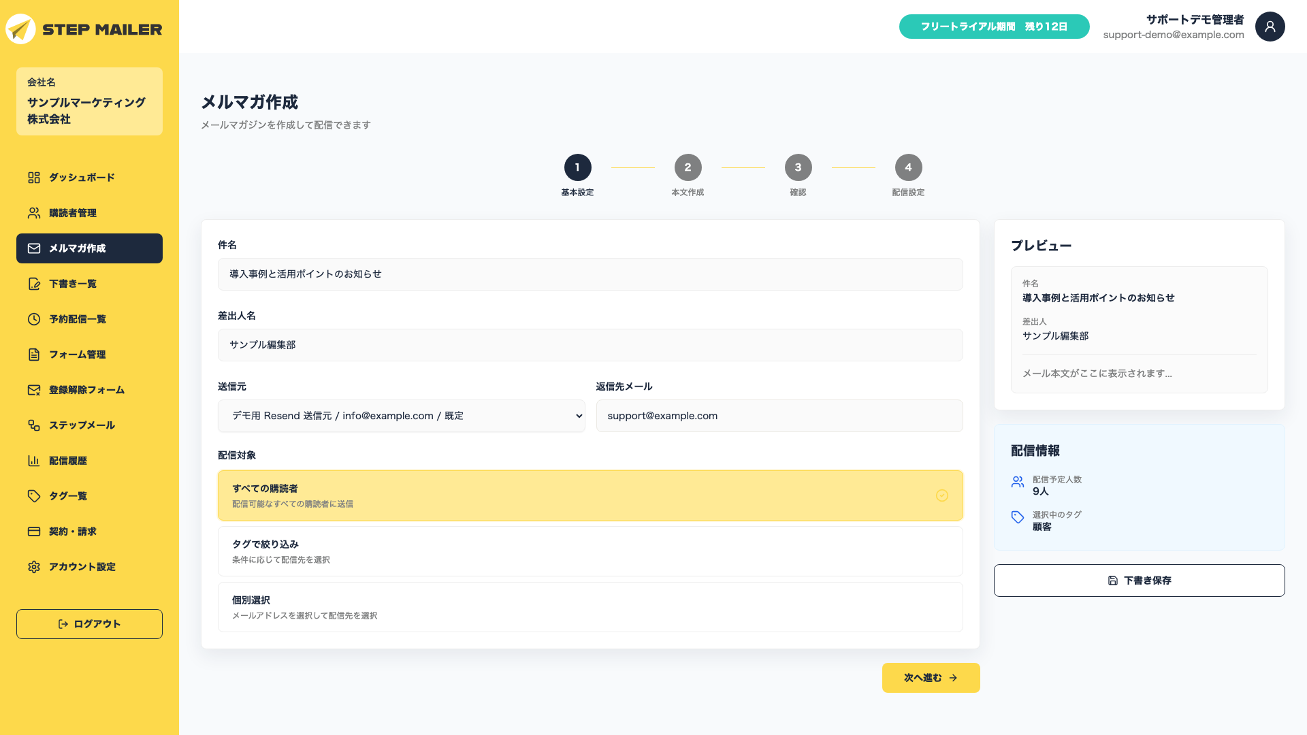Open アカウント設定 page

89,567
